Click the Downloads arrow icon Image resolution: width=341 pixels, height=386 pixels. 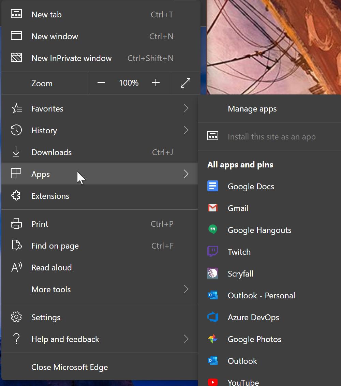pos(16,152)
